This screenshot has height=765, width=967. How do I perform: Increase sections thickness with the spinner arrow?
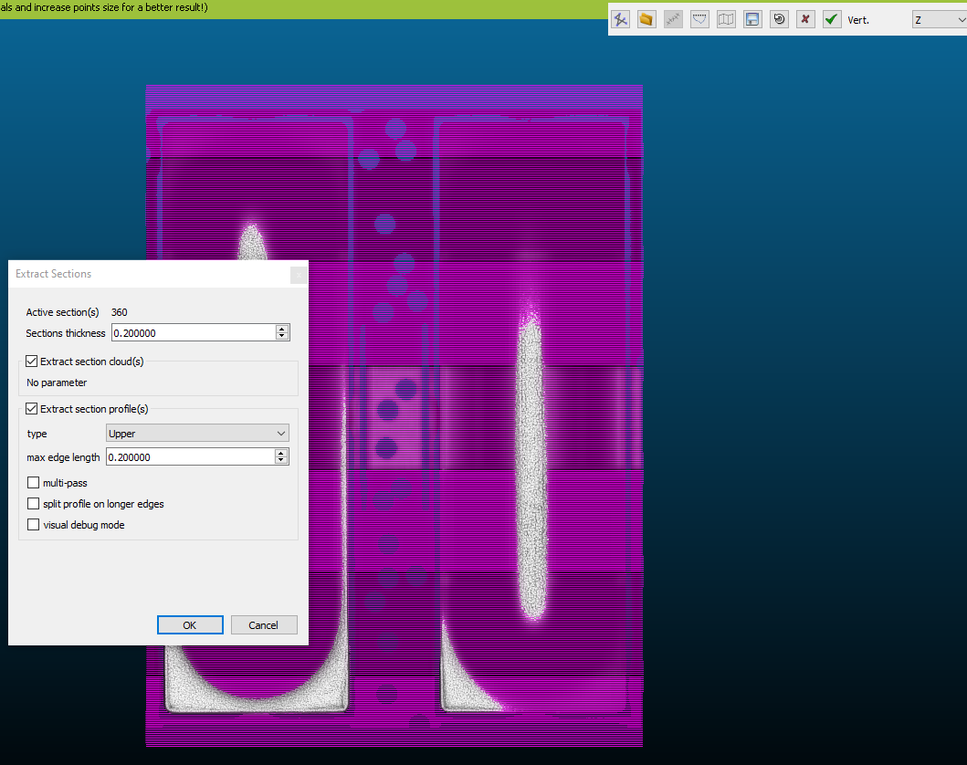281,329
